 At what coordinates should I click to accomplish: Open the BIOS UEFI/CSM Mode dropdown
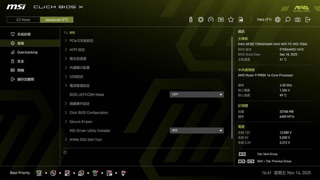[x=196, y=95]
